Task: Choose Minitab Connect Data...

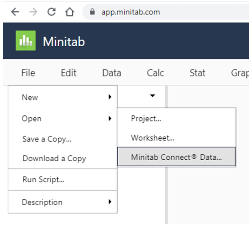Action: [x=176, y=157]
